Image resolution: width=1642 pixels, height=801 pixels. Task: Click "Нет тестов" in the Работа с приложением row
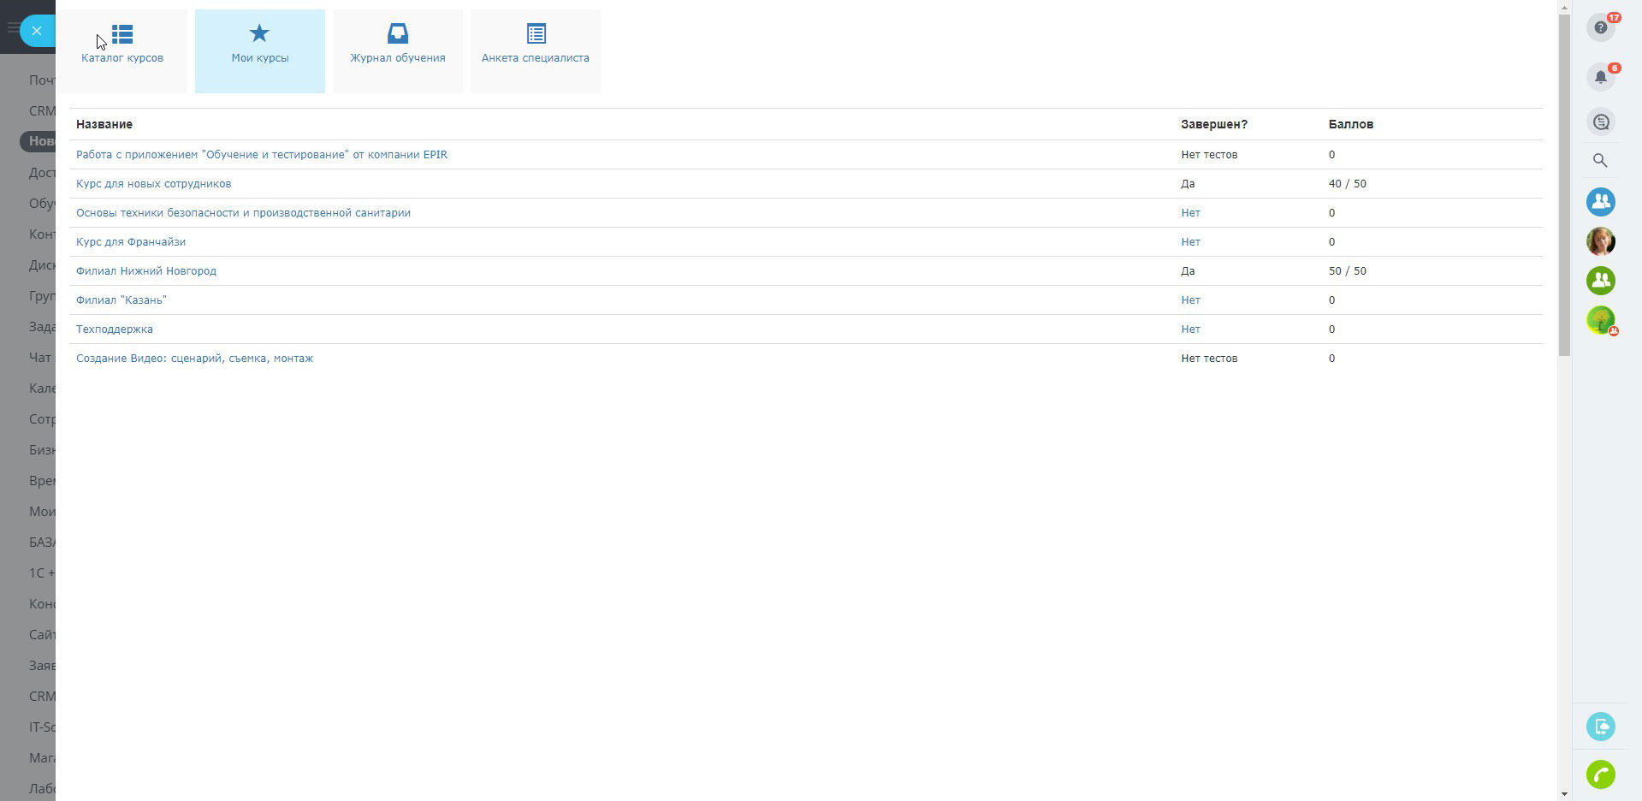click(x=1209, y=155)
